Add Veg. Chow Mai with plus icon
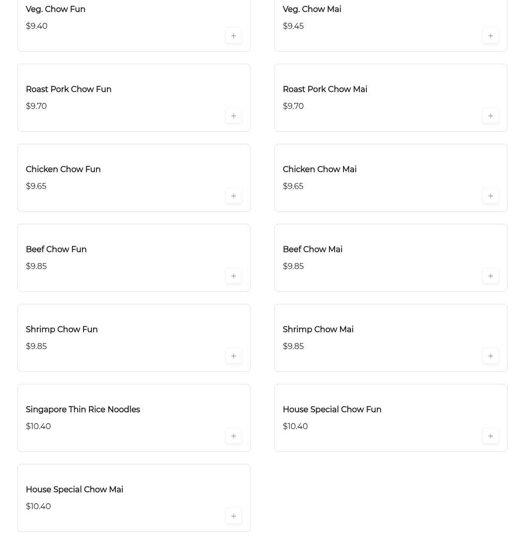The height and width of the screenshot is (539, 522). coord(491,36)
